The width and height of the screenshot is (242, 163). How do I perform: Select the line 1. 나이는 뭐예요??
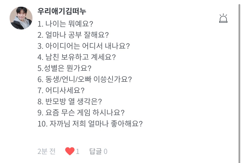click(x=65, y=24)
